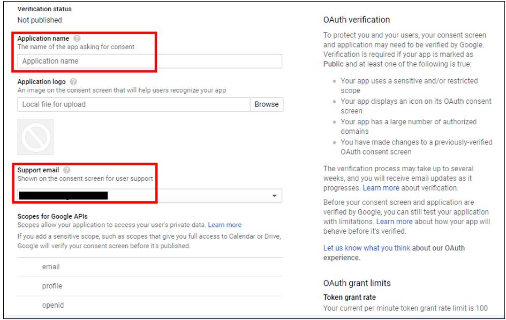Click the Token grant rate label
This screenshot has width=506, height=320.
coord(349,297)
